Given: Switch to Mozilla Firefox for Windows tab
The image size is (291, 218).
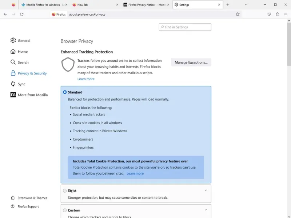Looking at the screenshot, I should pos(44,5).
